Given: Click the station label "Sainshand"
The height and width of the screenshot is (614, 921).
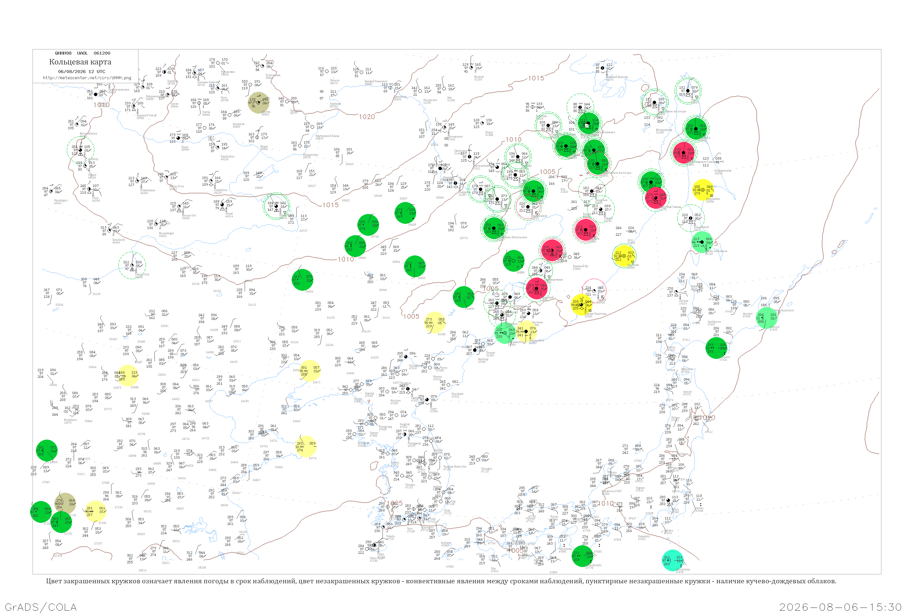Looking at the screenshot, I should click(118, 240).
